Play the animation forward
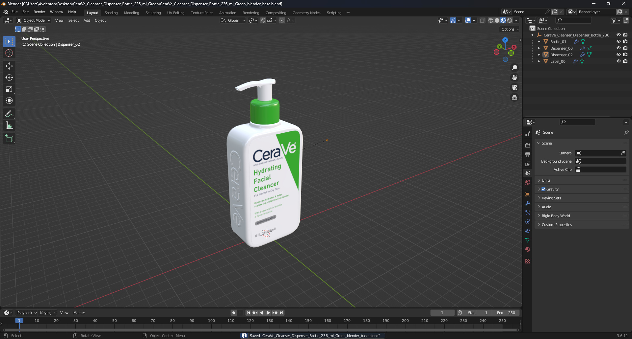Image resolution: width=632 pixels, height=339 pixels. coord(268,313)
